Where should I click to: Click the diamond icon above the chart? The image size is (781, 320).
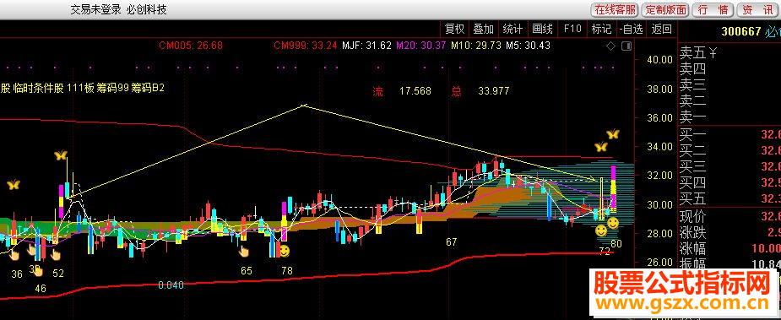610,46
